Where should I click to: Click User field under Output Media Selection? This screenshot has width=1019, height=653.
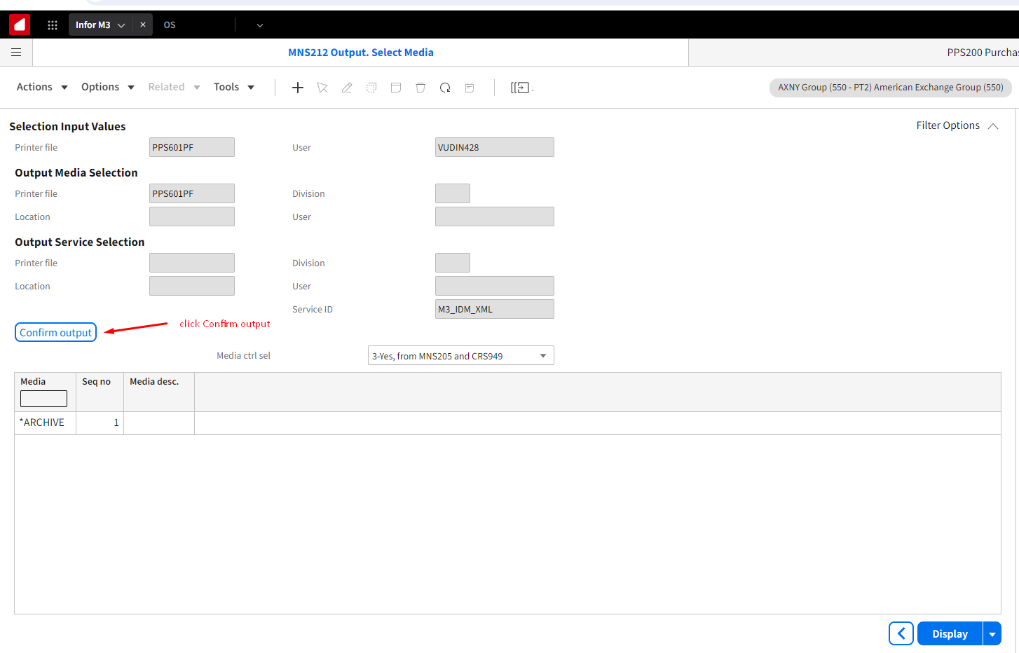[495, 216]
